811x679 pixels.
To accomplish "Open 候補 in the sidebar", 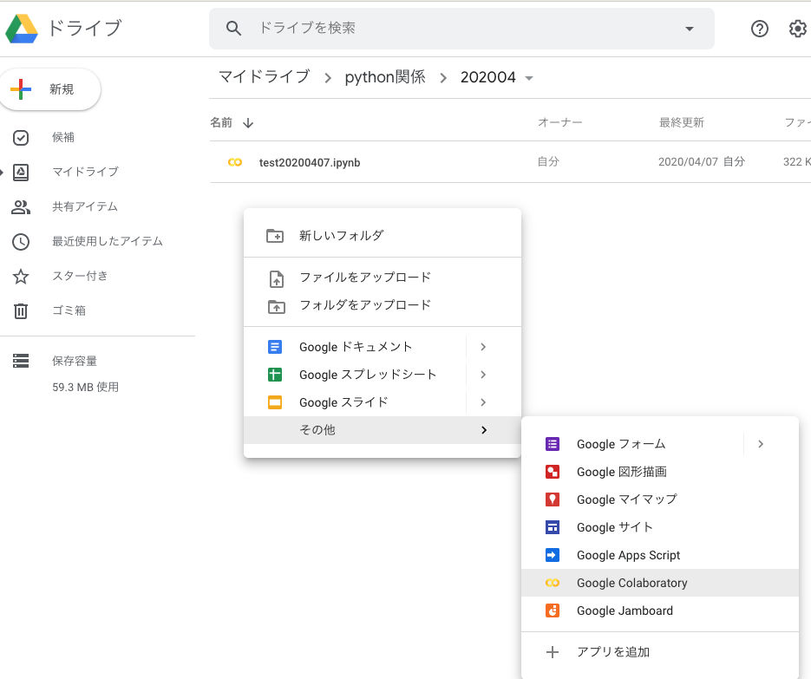I will (x=63, y=138).
